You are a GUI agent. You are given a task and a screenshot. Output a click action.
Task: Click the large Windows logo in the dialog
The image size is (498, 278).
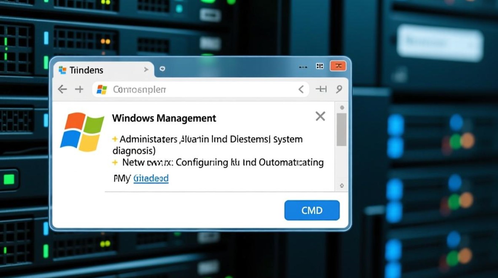click(82, 132)
